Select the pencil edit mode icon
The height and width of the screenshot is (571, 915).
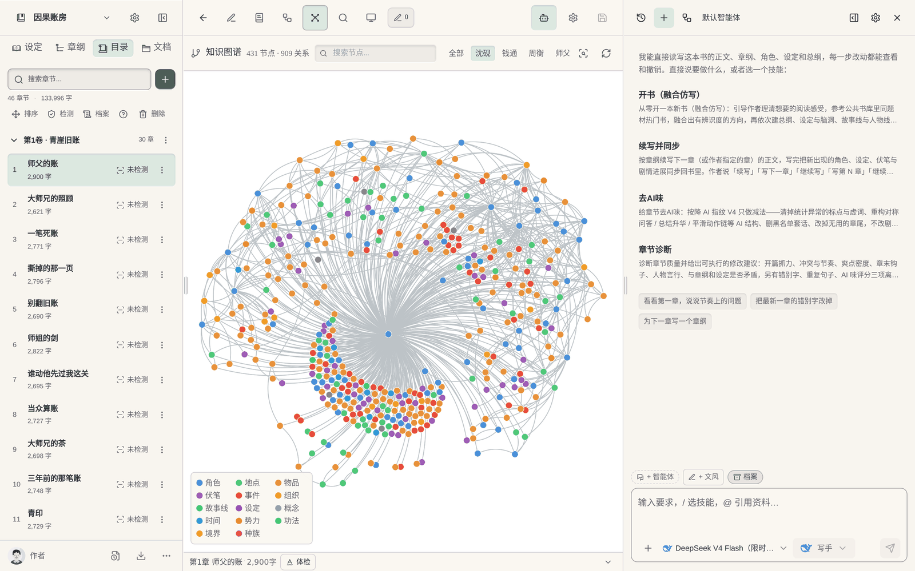pyautogui.click(x=231, y=18)
